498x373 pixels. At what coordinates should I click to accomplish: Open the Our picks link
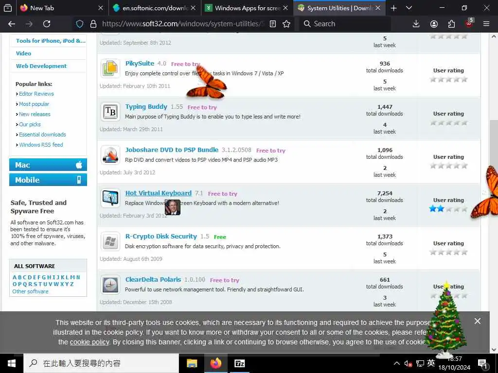(30, 124)
